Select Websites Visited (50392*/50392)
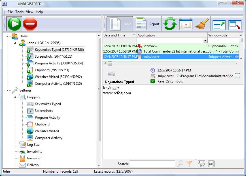Image resolution: width=246 pixels, height=176 pixels. coord(58,77)
